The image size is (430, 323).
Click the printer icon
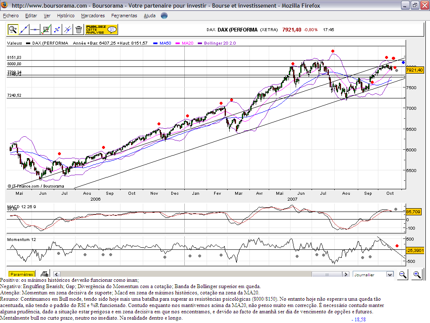[45, 274]
